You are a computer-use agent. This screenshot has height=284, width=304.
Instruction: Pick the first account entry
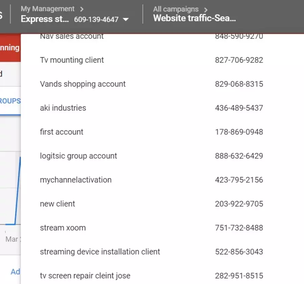point(61,132)
